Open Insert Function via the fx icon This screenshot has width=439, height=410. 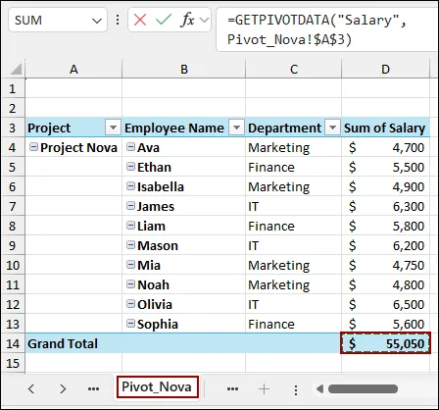tap(187, 20)
